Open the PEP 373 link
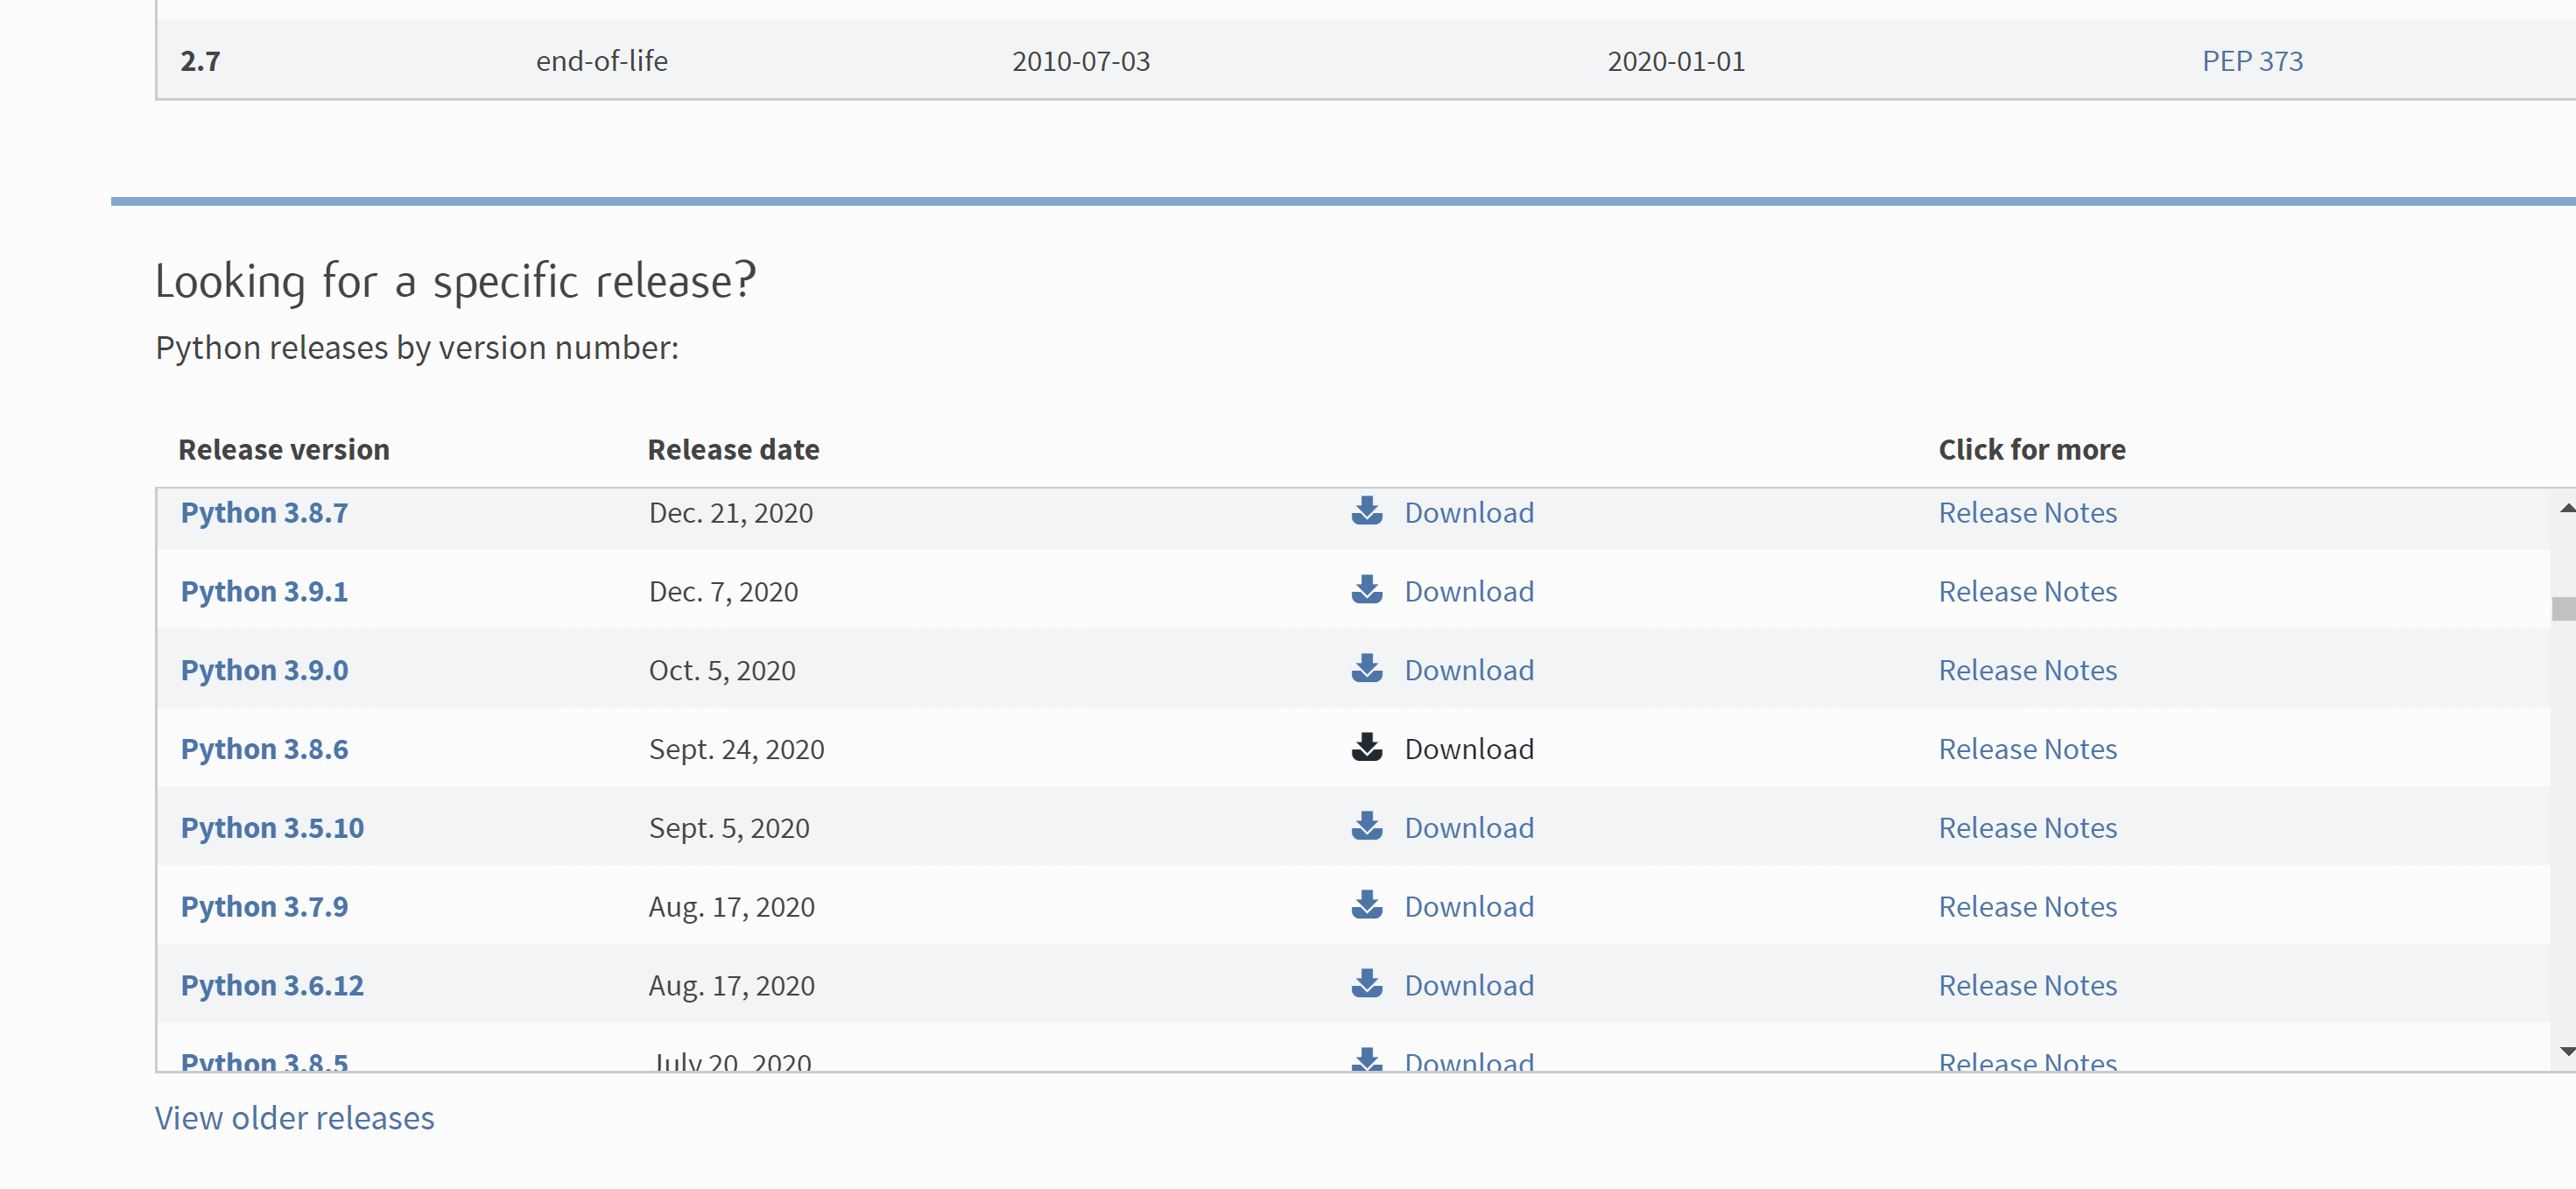2576x1189 pixels. coord(2252,61)
